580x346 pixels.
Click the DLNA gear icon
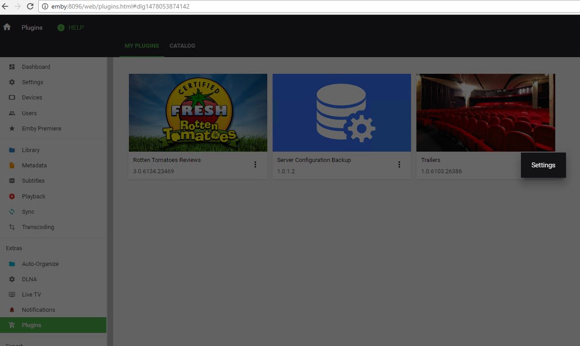click(x=12, y=279)
